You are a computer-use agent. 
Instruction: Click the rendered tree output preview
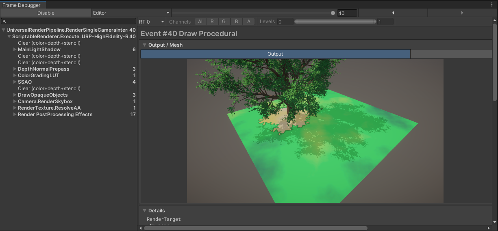click(x=315, y=131)
